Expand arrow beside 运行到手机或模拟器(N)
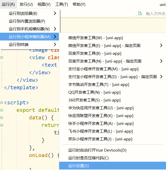This screenshot has width=166, height=170. pos(55,29)
